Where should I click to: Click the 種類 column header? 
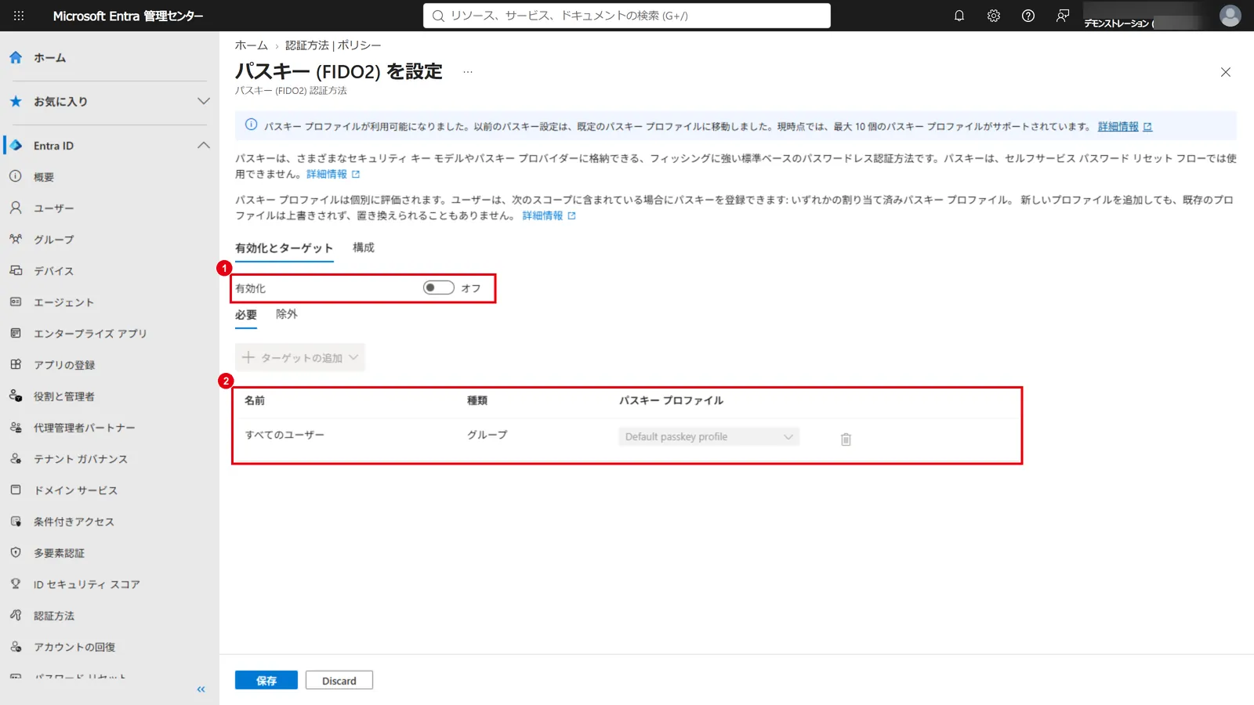[x=477, y=400]
